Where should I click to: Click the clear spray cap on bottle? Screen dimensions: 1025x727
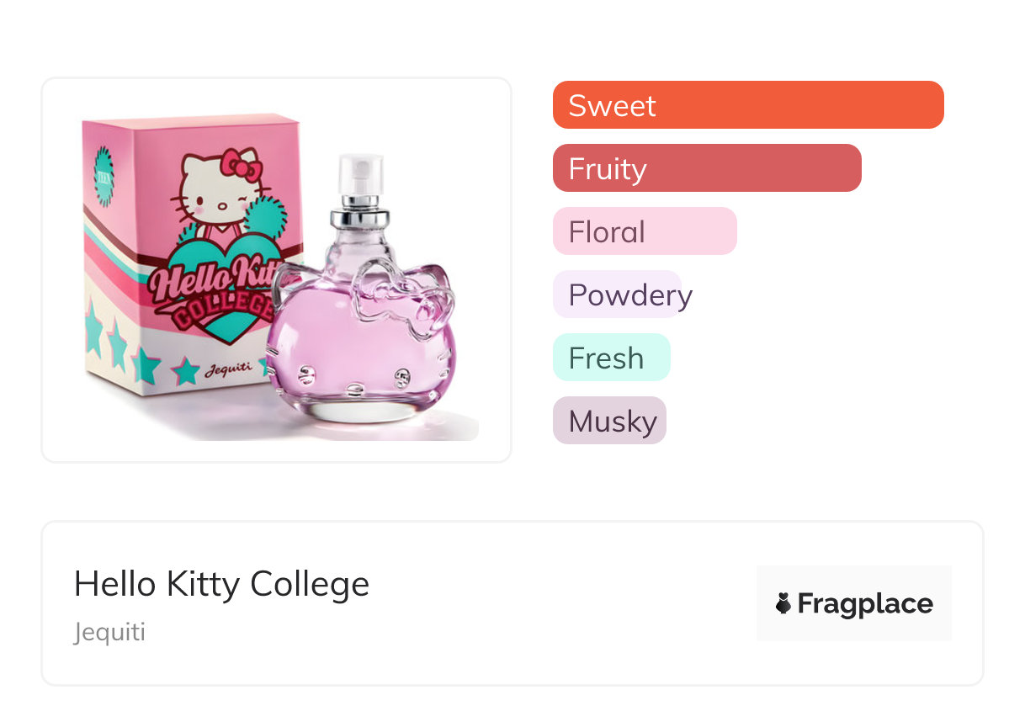361,174
